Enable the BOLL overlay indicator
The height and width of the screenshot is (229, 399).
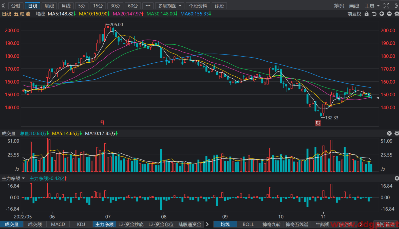tap(248, 224)
